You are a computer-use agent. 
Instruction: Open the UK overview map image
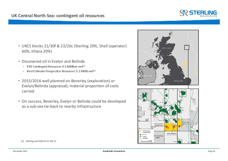tap(168, 57)
